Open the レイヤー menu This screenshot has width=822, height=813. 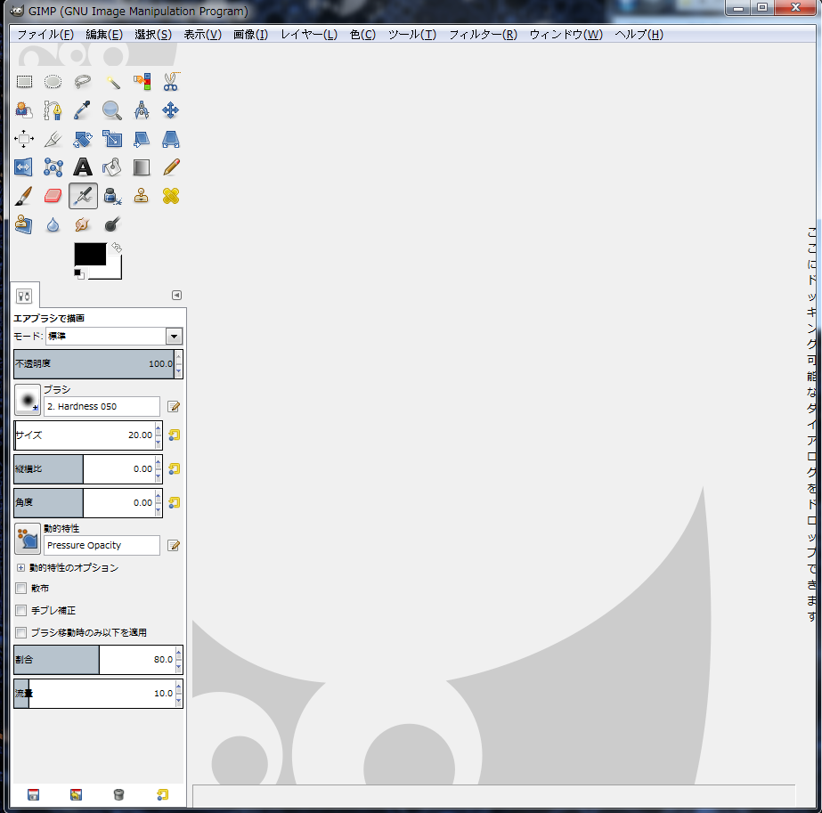pyautogui.click(x=309, y=35)
